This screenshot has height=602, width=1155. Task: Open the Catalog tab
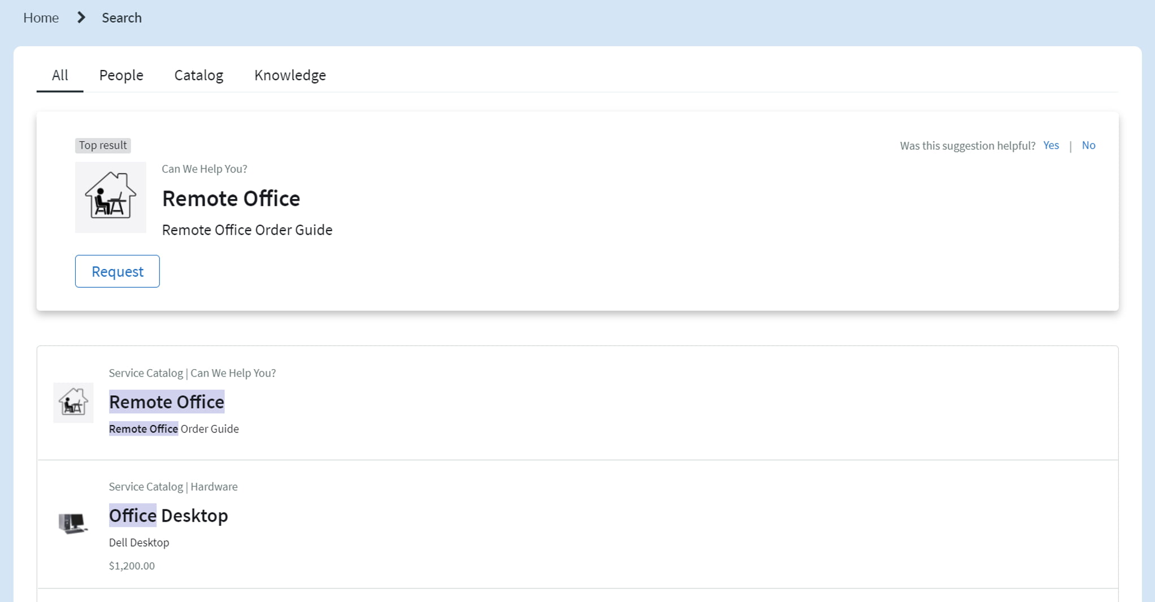(198, 75)
